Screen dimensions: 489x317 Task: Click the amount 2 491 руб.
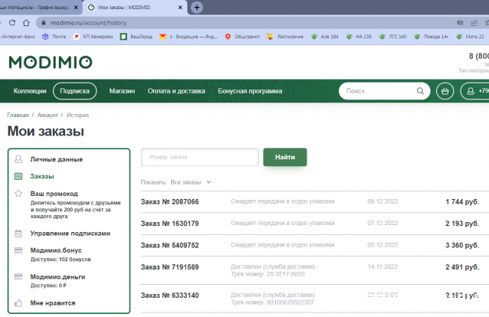pyautogui.click(x=462, y=267)
